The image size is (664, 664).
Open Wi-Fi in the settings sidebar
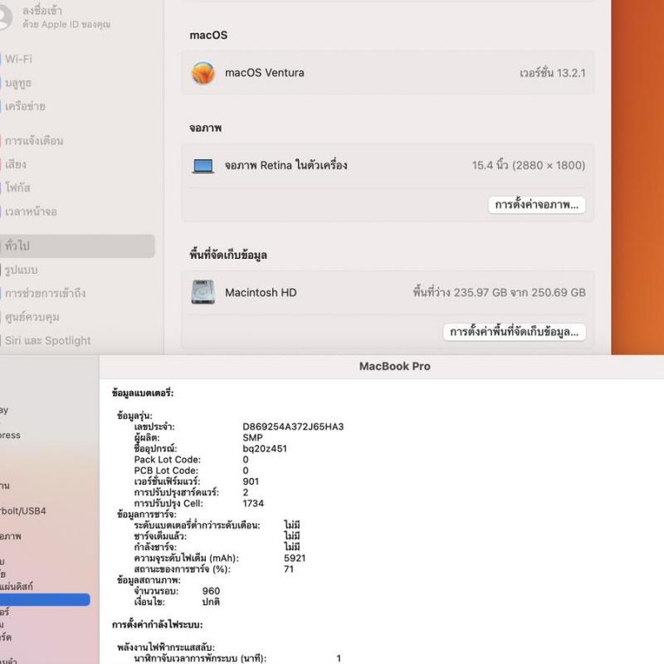point(18,59)
